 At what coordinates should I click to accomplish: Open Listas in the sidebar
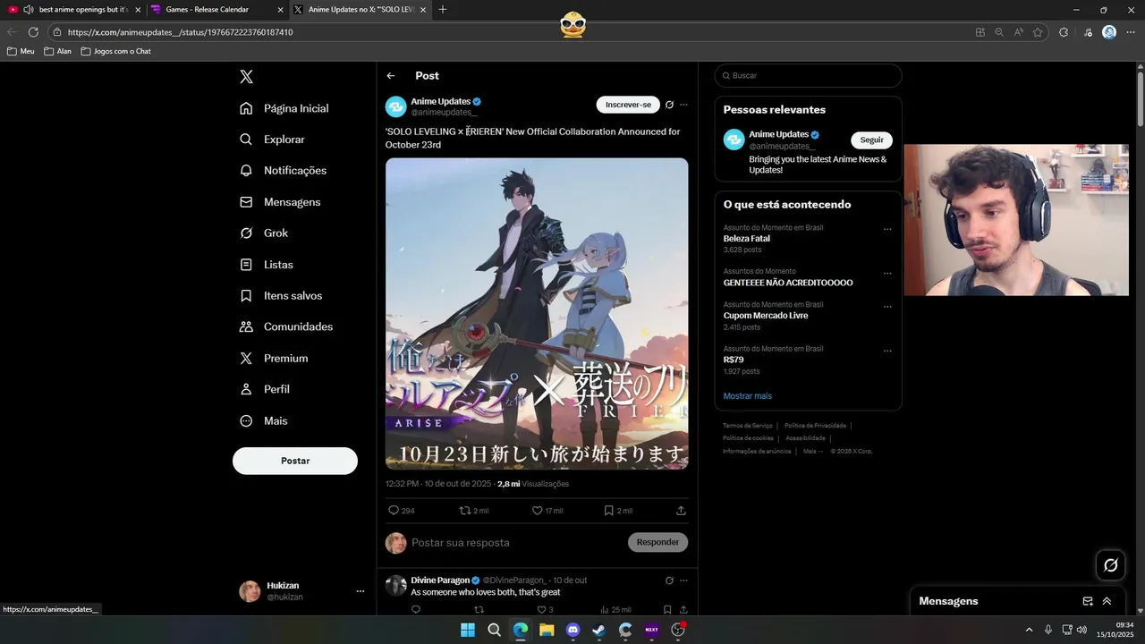point(267,265)
